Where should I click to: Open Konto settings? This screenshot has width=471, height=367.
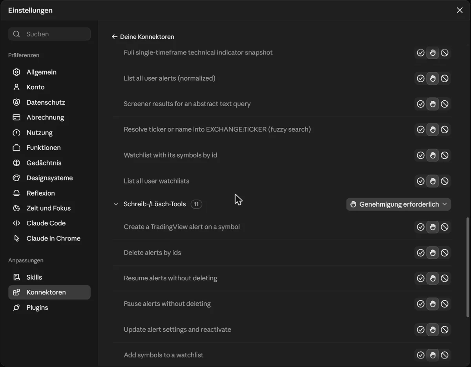tap(49, 87)
